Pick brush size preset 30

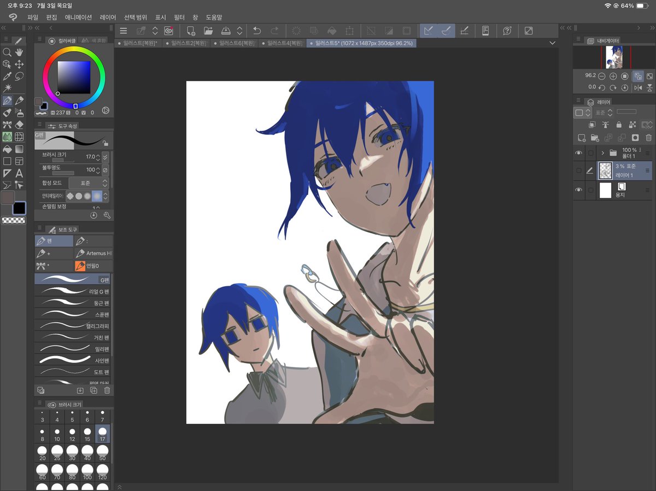point(72,452)
